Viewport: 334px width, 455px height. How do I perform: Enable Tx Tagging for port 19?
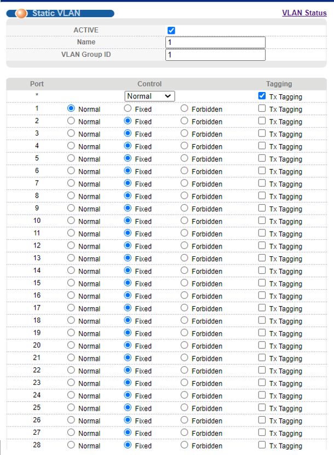(262, 333)
